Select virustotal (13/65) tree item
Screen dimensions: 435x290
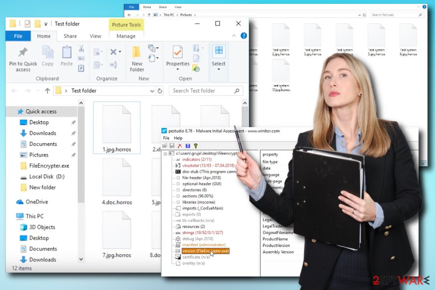(208, 165)
